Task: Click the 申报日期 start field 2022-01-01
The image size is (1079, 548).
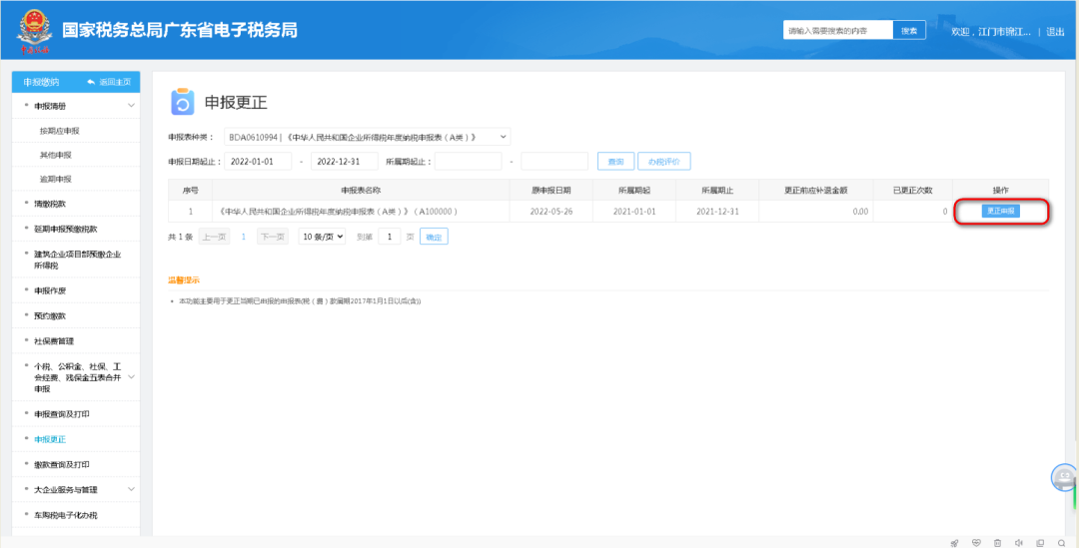Action: (x=258, y=161)
